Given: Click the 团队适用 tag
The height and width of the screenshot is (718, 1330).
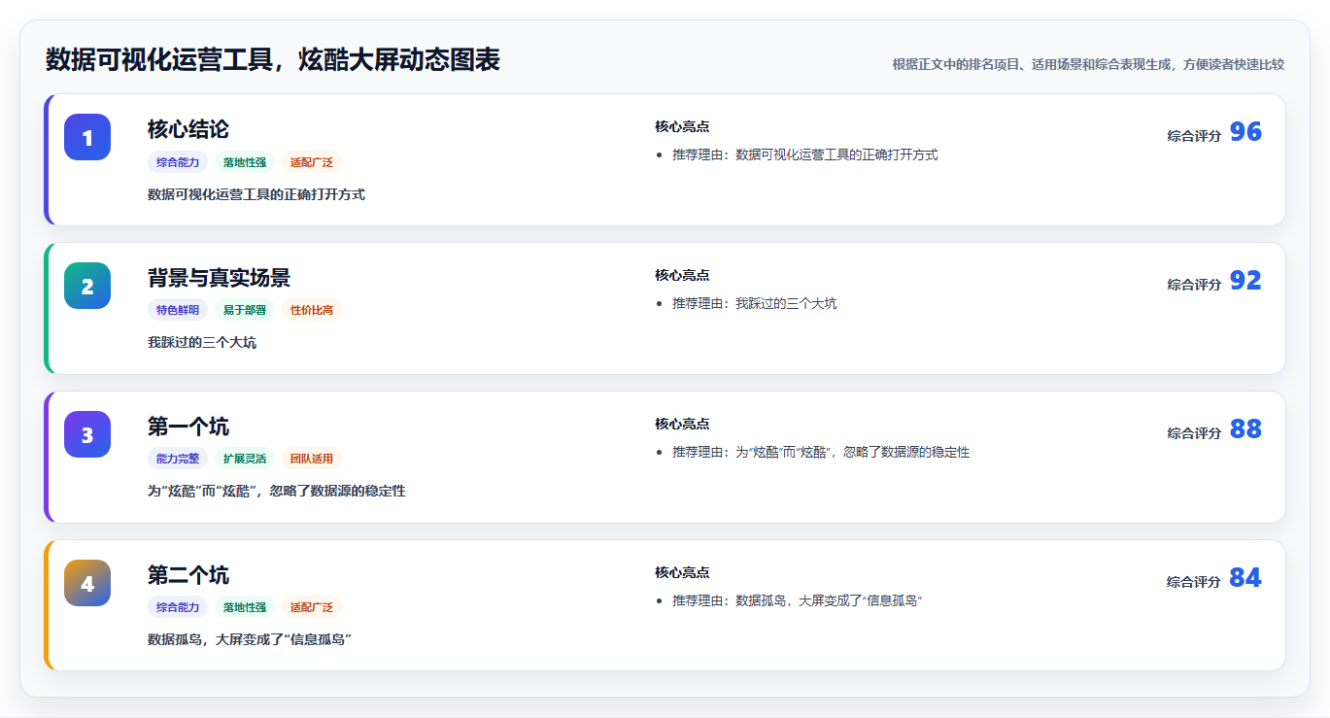Looking at the screenshot, I should (312, 460).
